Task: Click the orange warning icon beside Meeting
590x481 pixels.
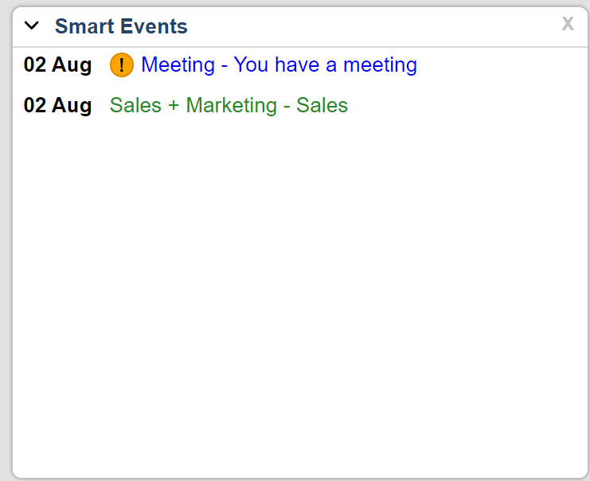Action: pos(122,65)
